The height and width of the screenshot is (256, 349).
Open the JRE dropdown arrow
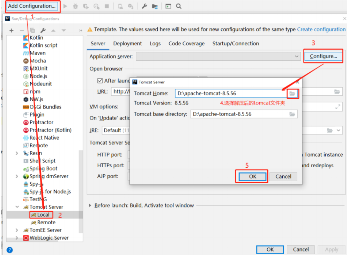pos(339,130)
